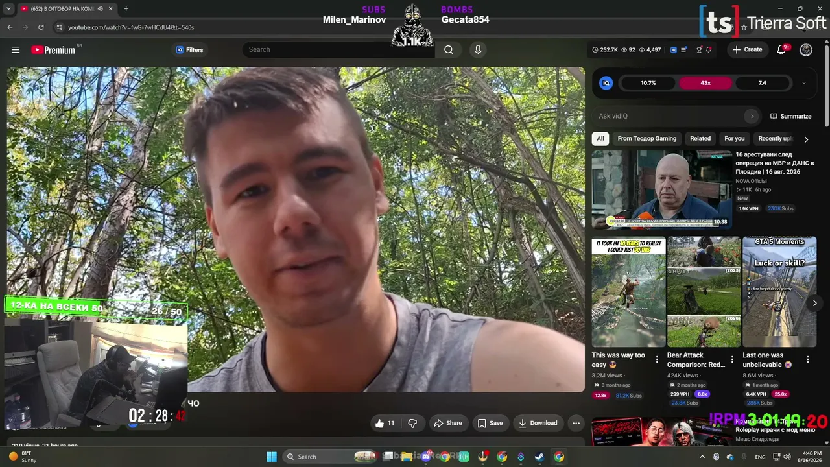Click the main video player
The width and height of the screenshot is (830, 467).
pyautogui.click(x=296, y=230)
